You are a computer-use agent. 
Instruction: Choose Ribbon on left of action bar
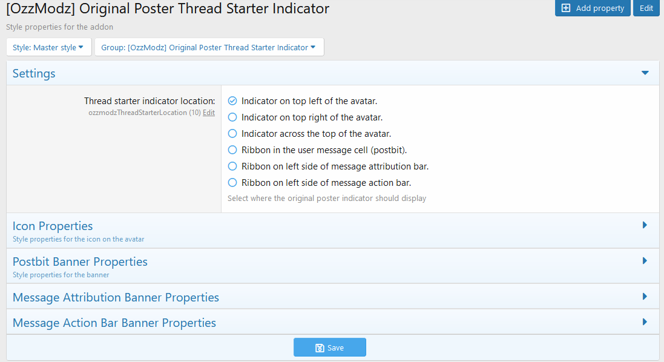point(232,183)
